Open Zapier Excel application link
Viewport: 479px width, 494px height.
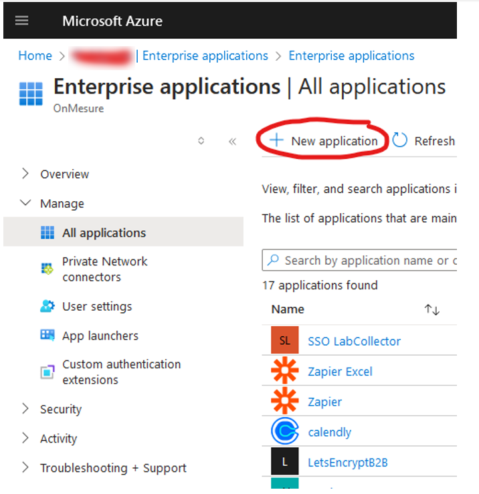coord(340,372)
